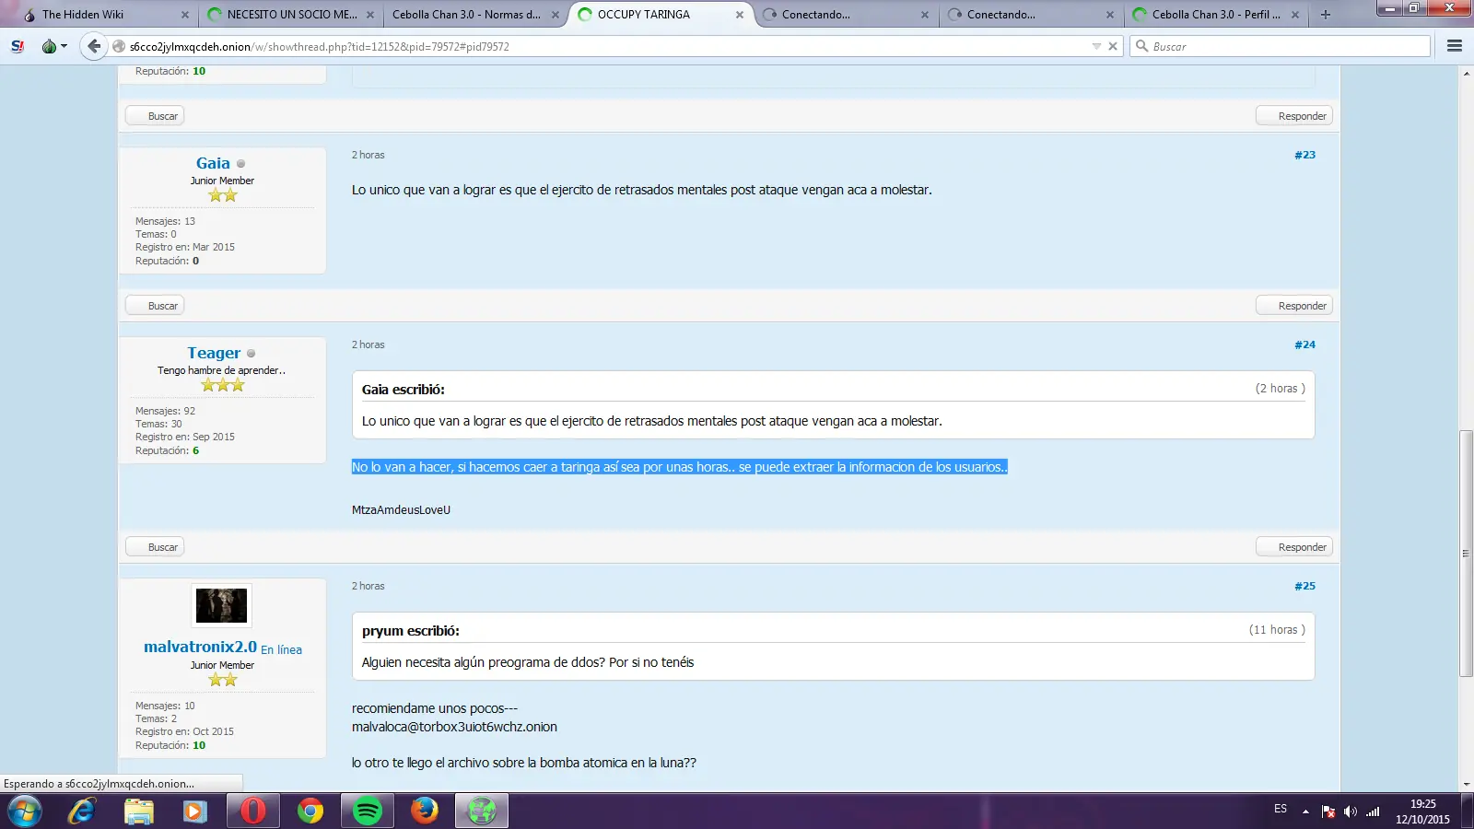Open Teager's user profile

214,353
